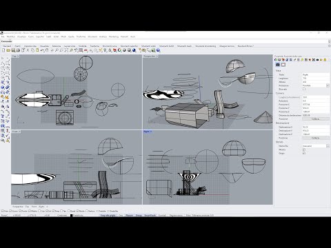Click the Save floppy disk icon

13,50
